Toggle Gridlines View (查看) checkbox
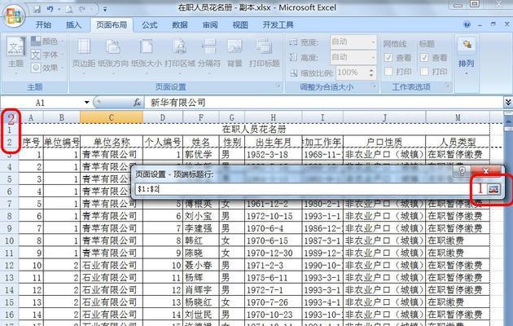The image size is (513, 326). pos(388,58)
